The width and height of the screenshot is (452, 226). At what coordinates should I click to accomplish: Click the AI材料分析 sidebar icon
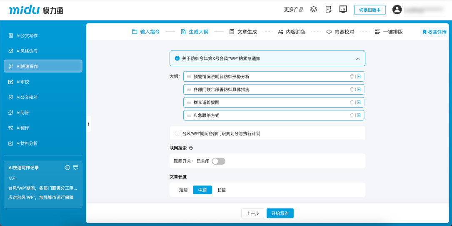tap(11, 143)
